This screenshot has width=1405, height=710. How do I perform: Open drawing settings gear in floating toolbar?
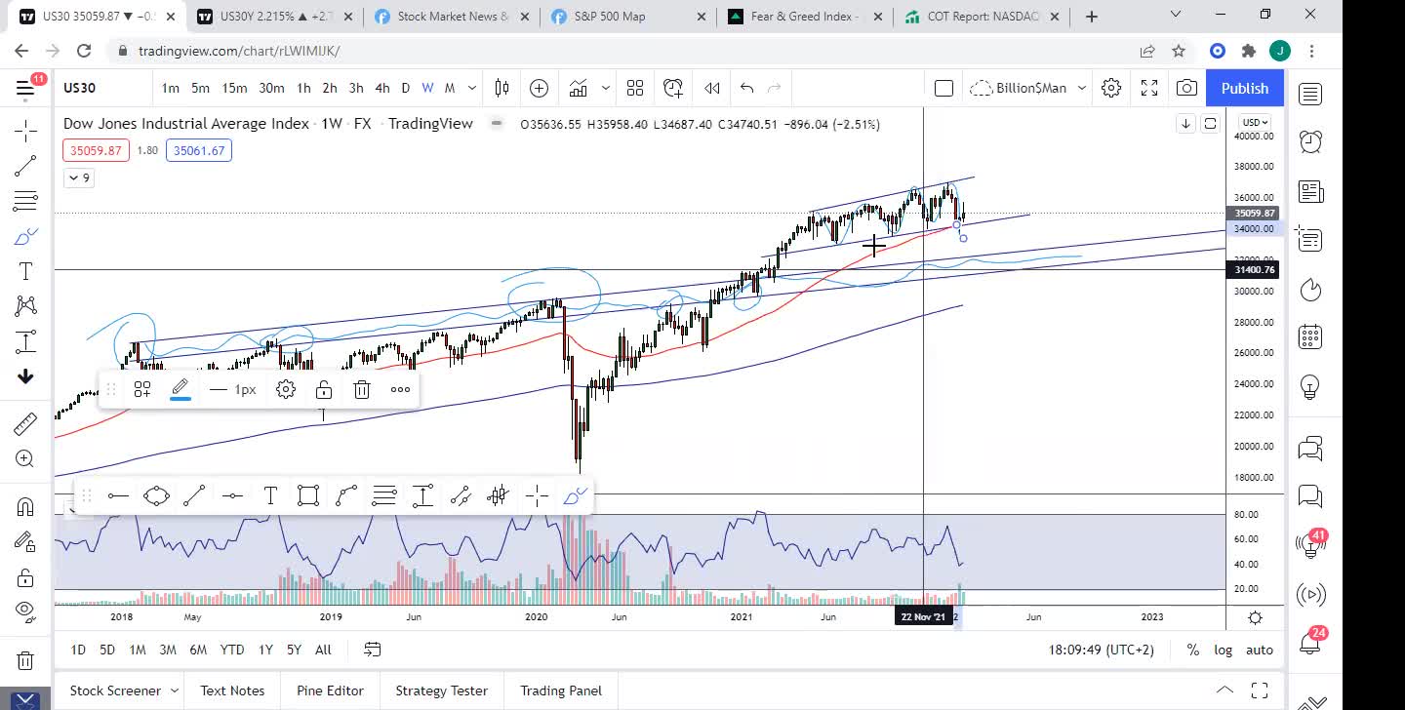pyautogui.click(x=286, y=389)
